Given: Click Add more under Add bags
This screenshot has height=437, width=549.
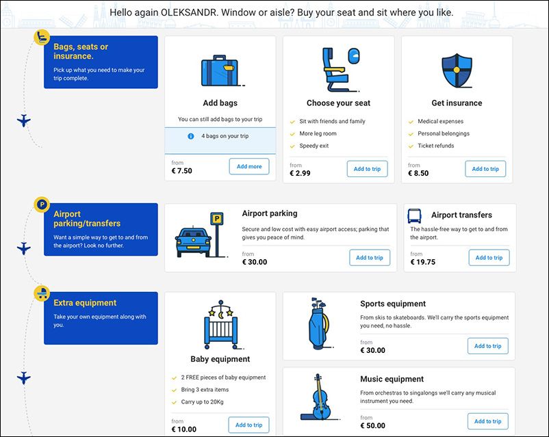Looking at the screenshot, I should coord(249,167).
